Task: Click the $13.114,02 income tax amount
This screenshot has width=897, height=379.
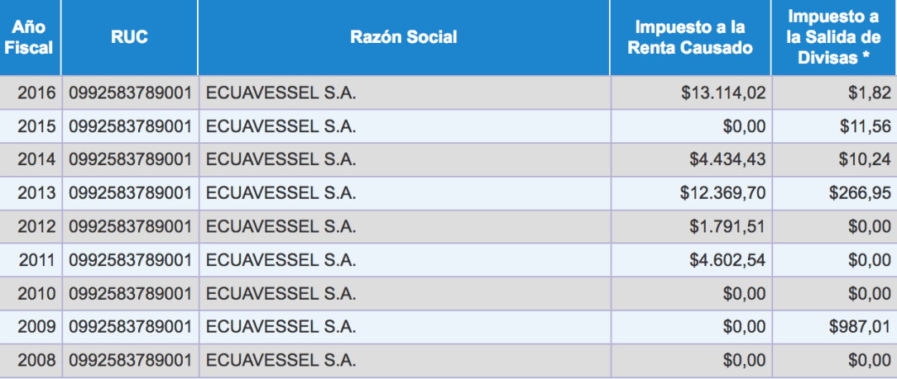Action: tap(723, 93)
